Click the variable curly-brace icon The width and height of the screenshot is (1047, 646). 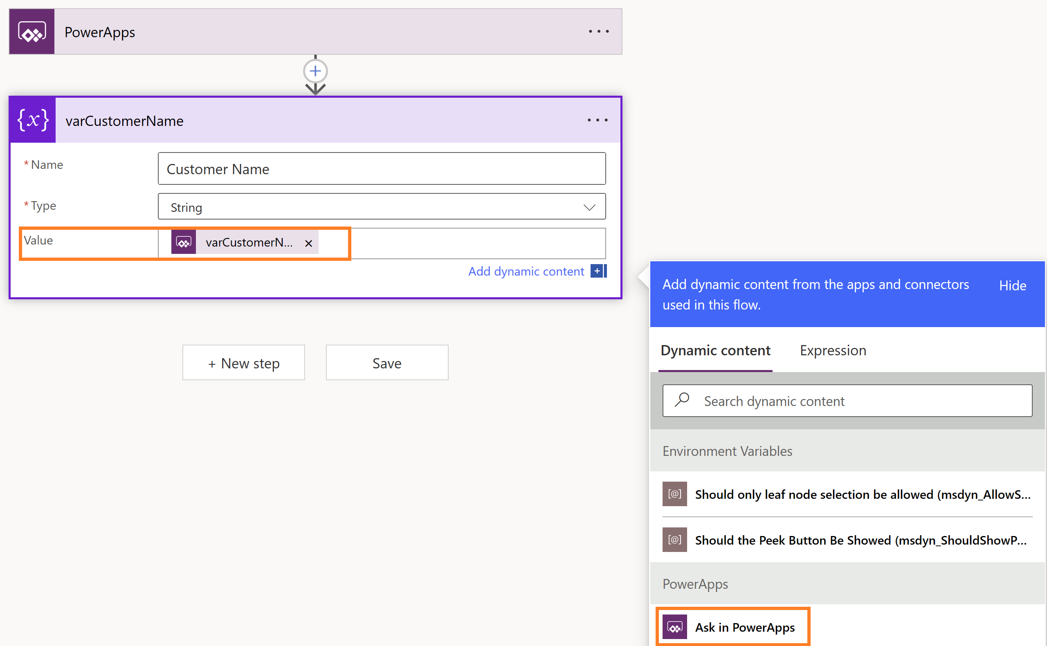coord(33,120)
